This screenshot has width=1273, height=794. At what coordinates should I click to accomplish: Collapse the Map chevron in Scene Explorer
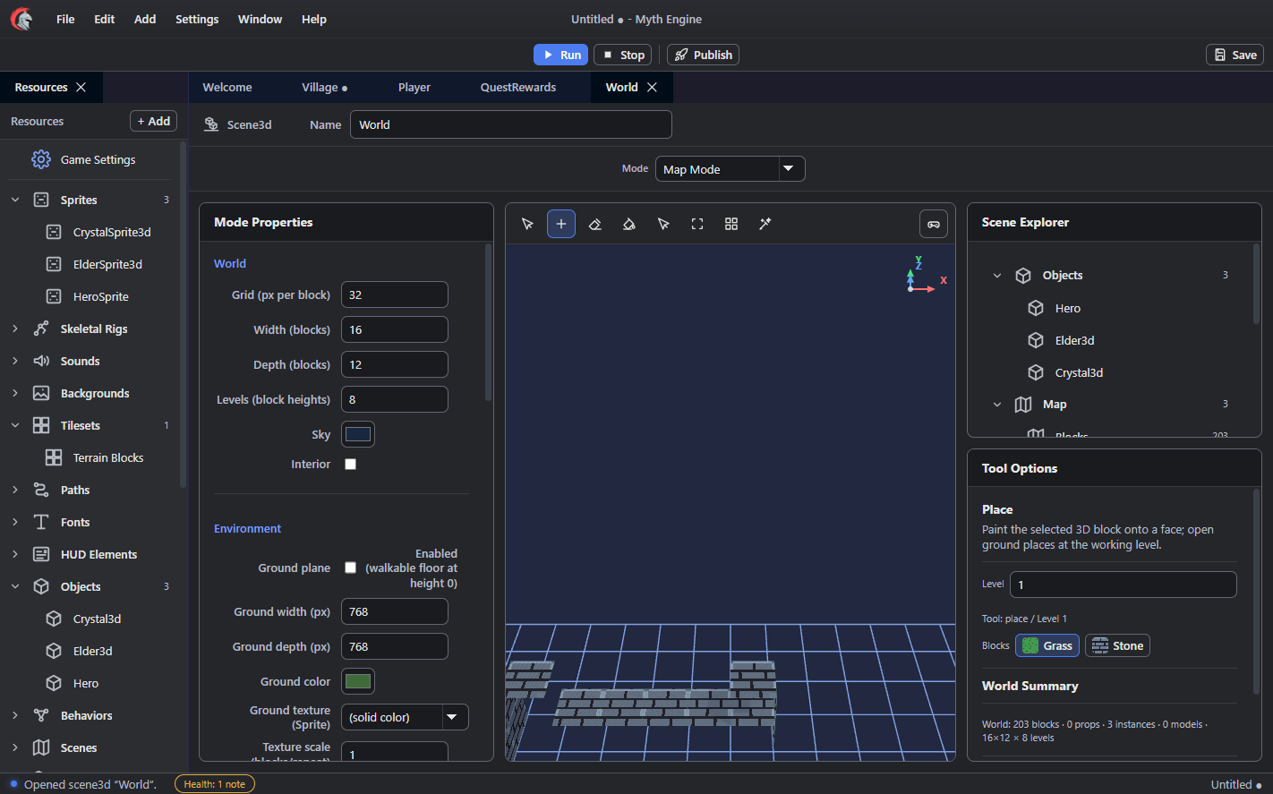coord(997,405)
